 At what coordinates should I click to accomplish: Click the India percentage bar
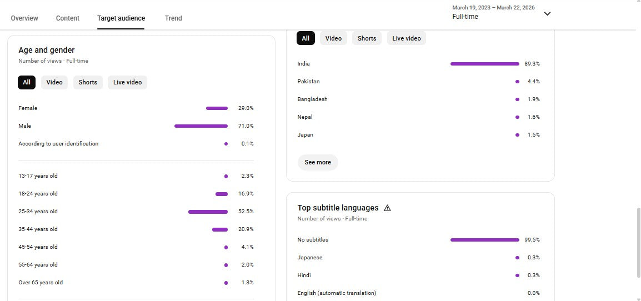[x=484, y=64]
